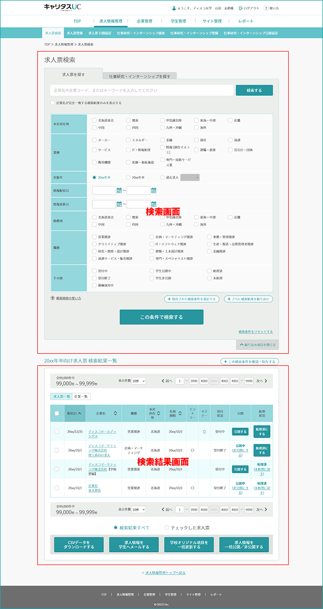Sort by 企業名 column arrows
Viewport: 323px width, 609px height.
pyautogui.click(x=116, y=413)
